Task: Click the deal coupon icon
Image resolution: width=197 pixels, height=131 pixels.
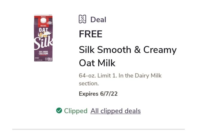Action: (82, 19)
